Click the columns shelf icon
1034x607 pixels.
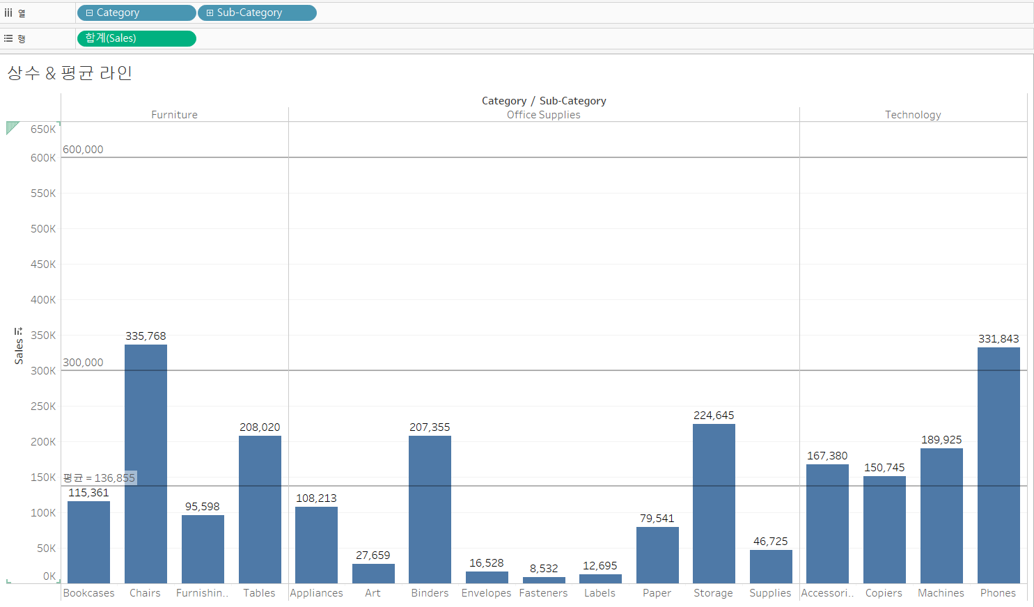pos(8,13)
